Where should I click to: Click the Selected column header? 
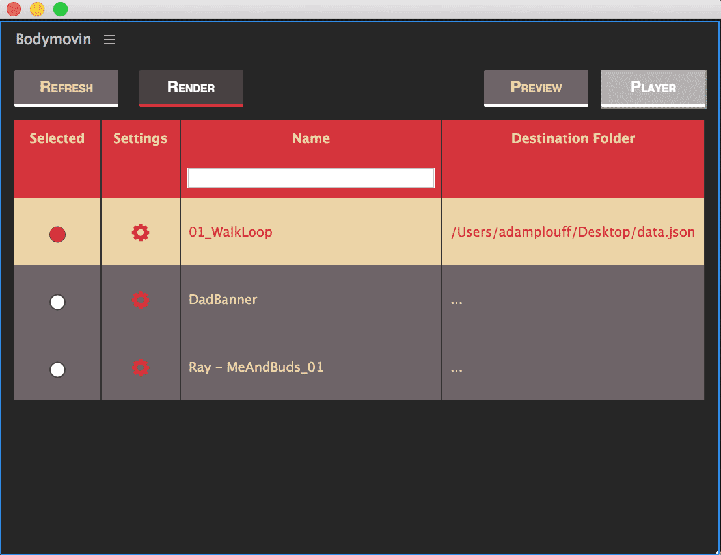57,138
